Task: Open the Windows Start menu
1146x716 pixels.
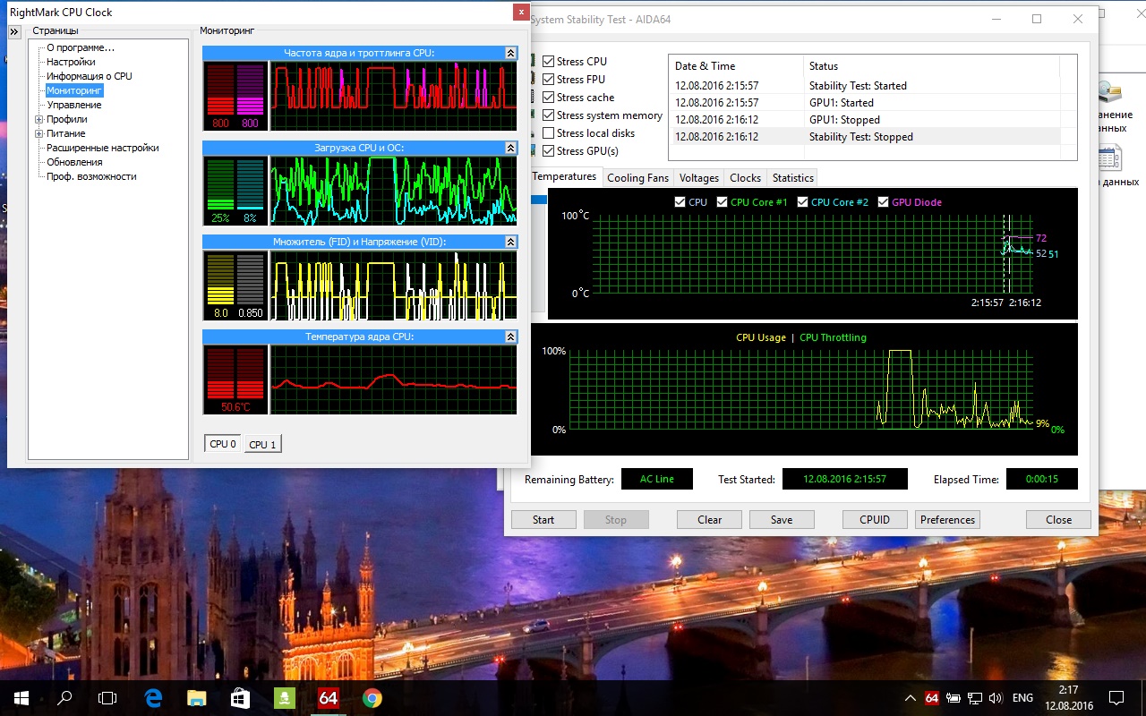Action: tap(21, 698)
